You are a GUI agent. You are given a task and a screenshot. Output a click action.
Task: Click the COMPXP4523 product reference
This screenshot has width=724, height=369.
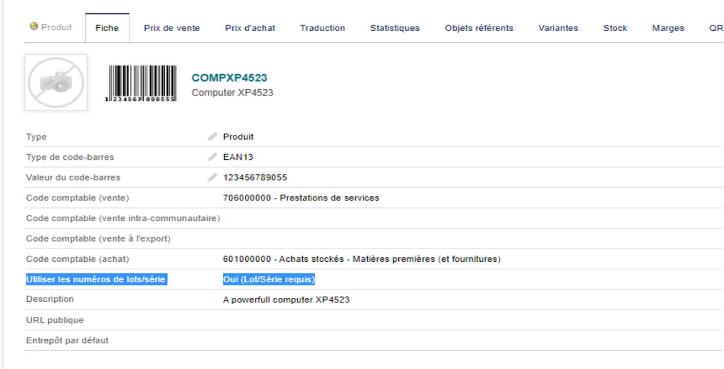(229, 78)
